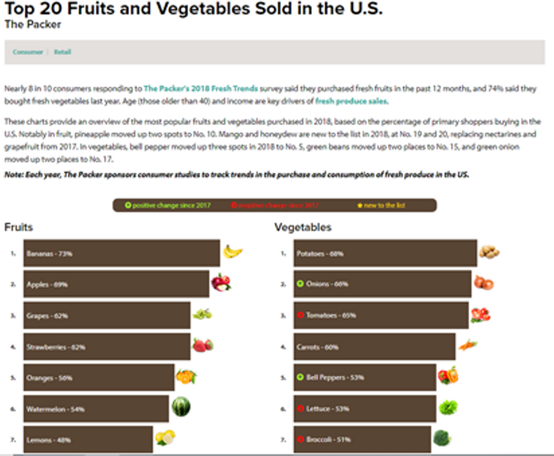Click the bell pepper icon
This screenshot has width=554, height=456.
[448, 376]
